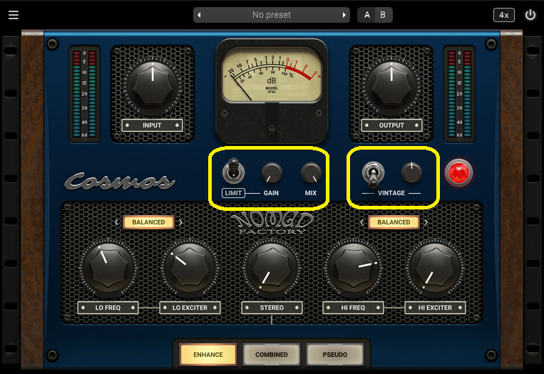Viewport: 544px width, 374px height.
Task: Click the INPUT knob
Action: 153,85
